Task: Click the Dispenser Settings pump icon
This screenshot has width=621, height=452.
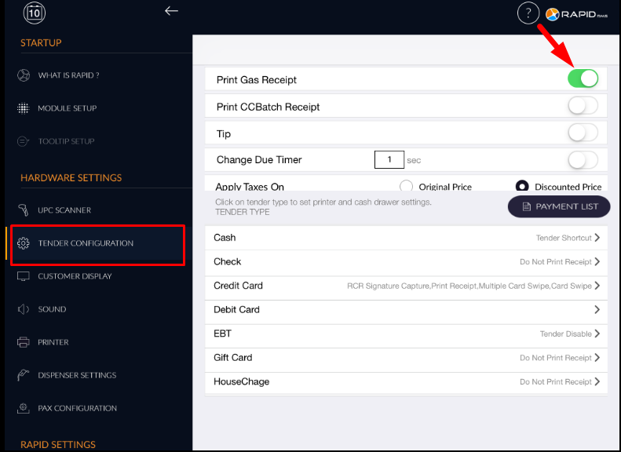Action: coord(24,375)
